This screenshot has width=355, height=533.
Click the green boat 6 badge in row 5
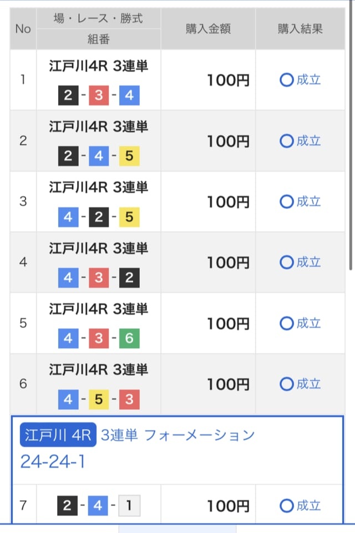129,339
